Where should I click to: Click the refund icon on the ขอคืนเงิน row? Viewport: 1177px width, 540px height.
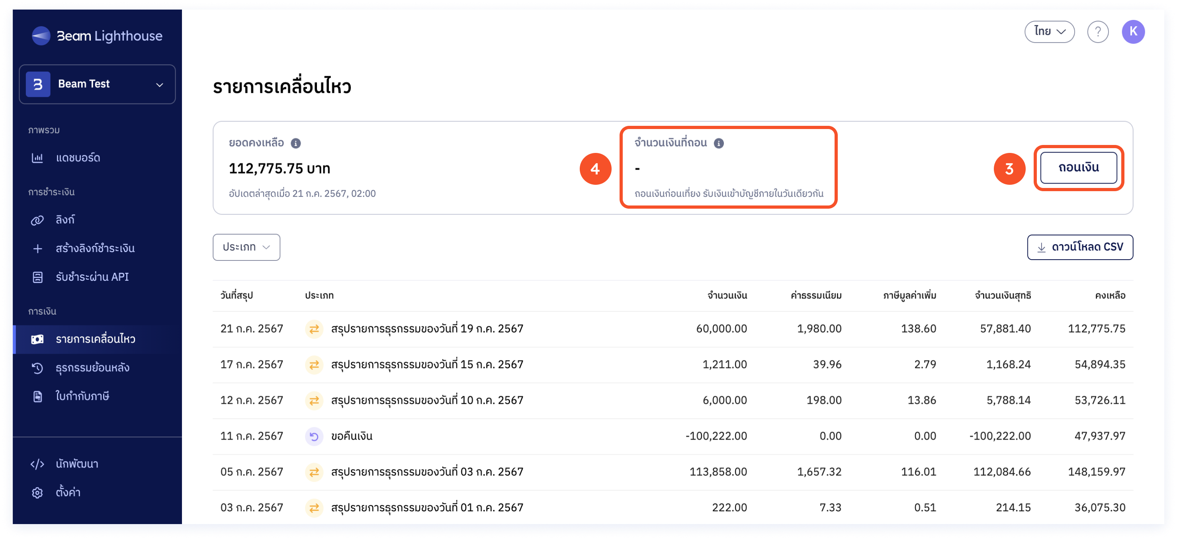(x=314, y=436)
